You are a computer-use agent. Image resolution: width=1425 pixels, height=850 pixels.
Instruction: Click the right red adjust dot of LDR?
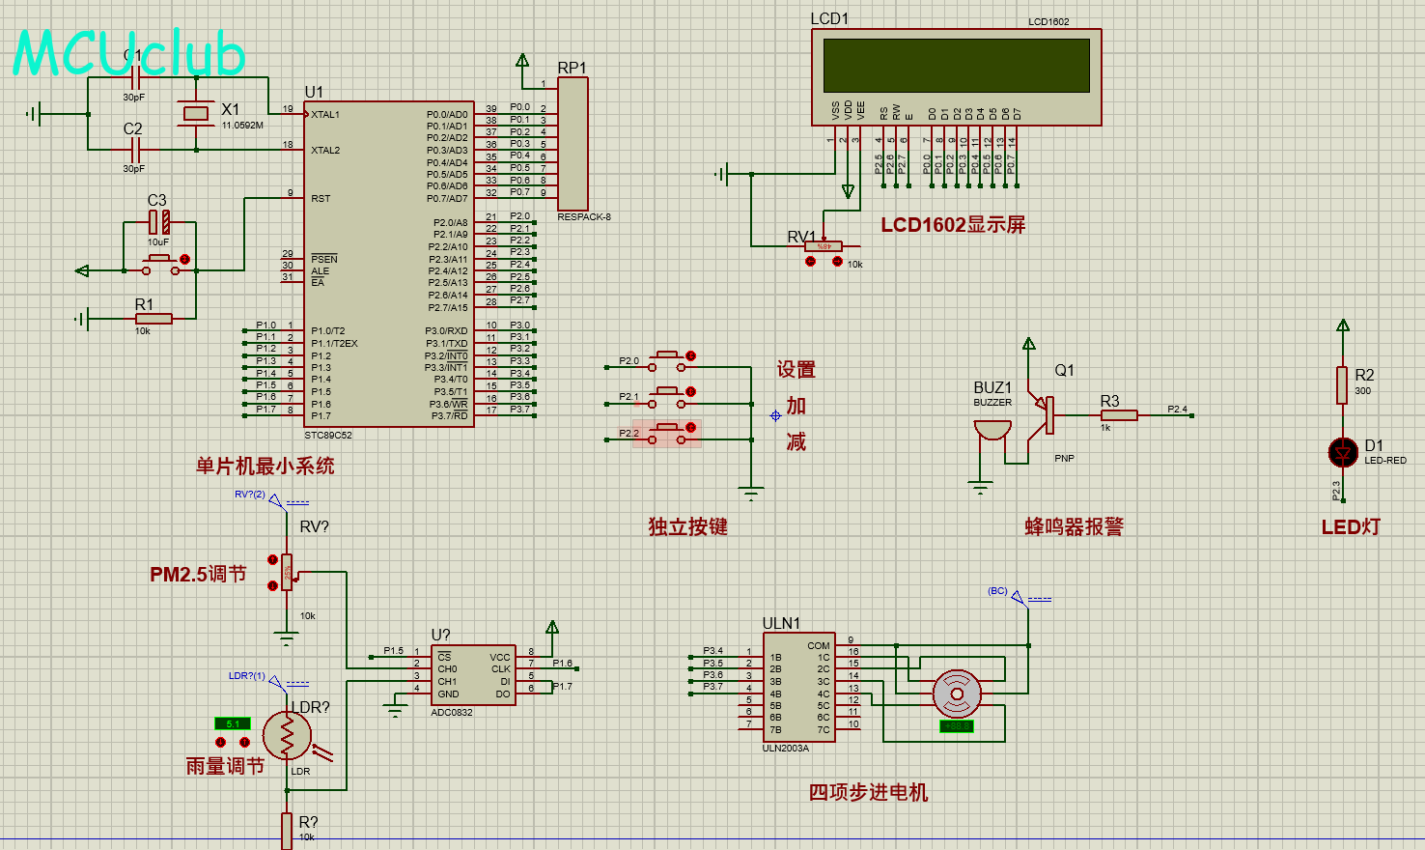point(244,742)
